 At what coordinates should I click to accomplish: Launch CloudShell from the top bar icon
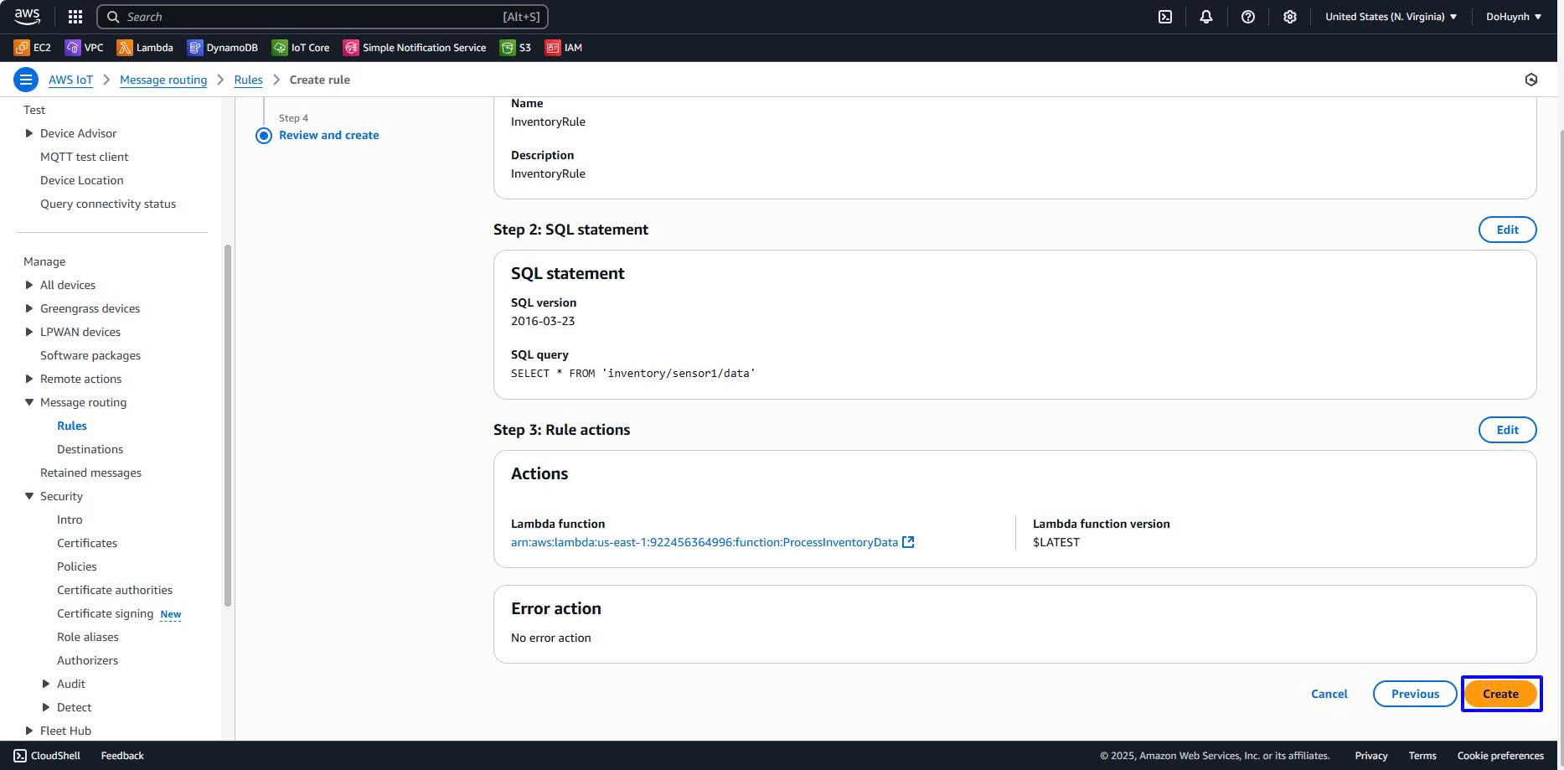(1164, 17)
